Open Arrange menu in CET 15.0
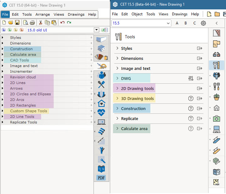This screenshot has width=226, height=194. point(43,14)
